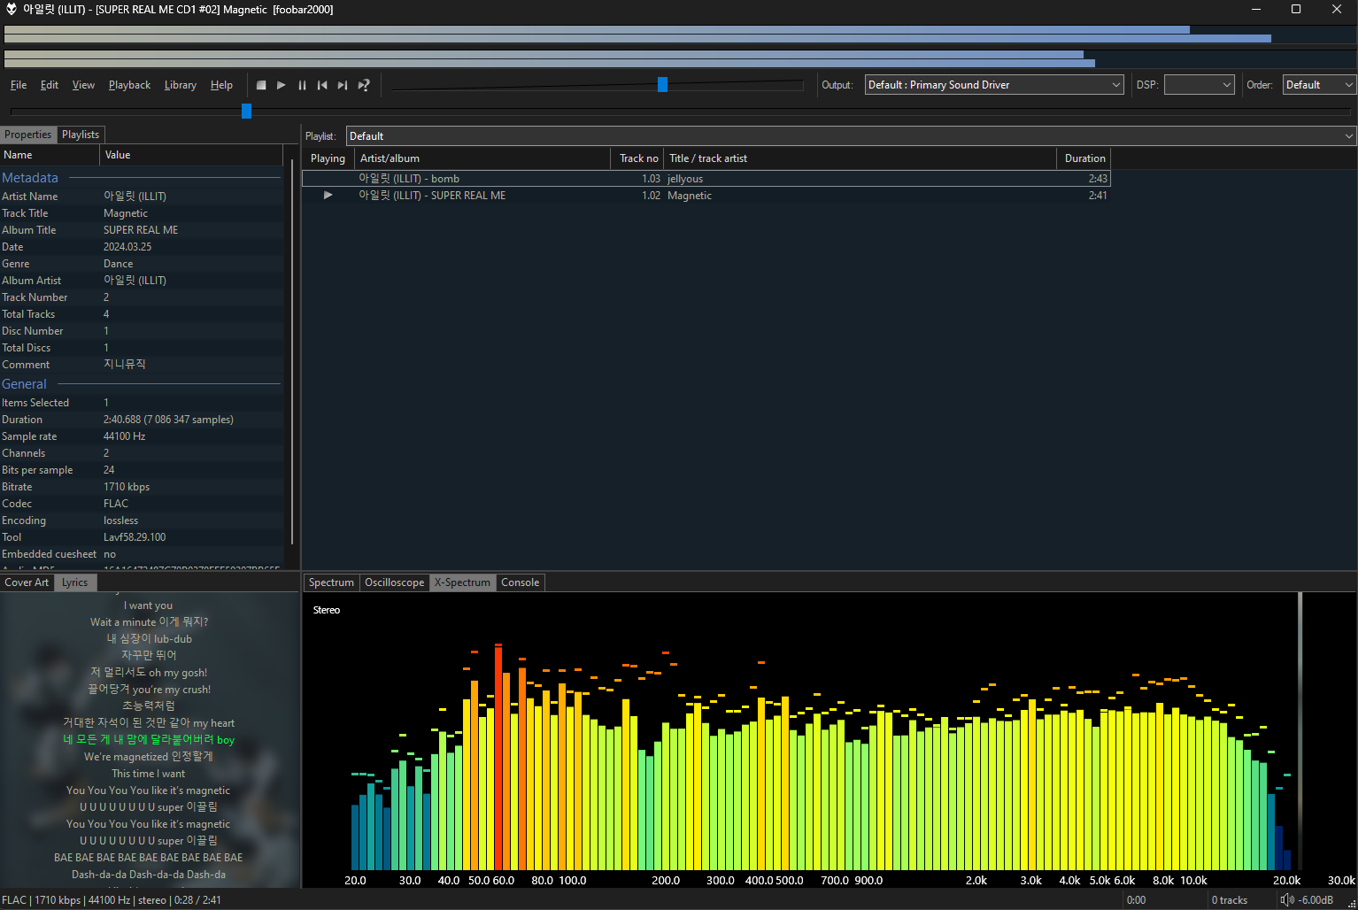Click the Artist Name value 아일릿 (ILLIT)
The width and height of the screenshot is (1358, 910).
point(135,197)
